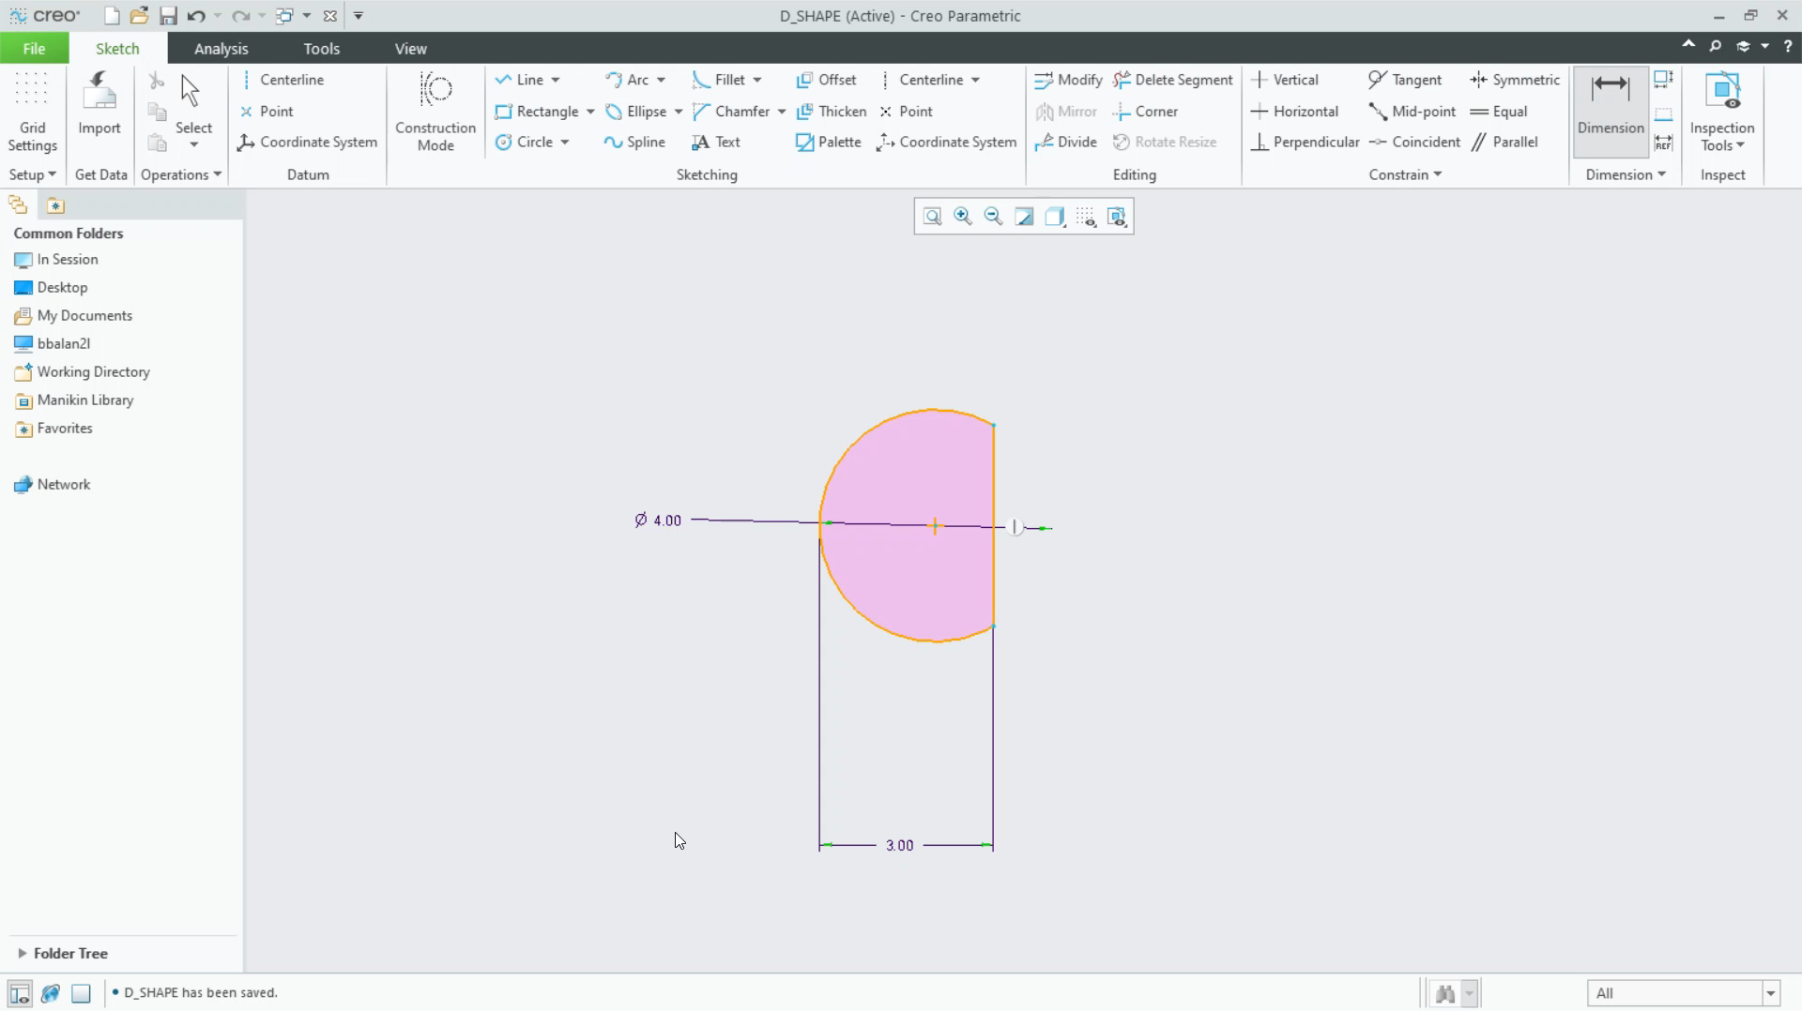Open the File menu
Viewport: 1802px width, 1011px height.
point(34,48)
